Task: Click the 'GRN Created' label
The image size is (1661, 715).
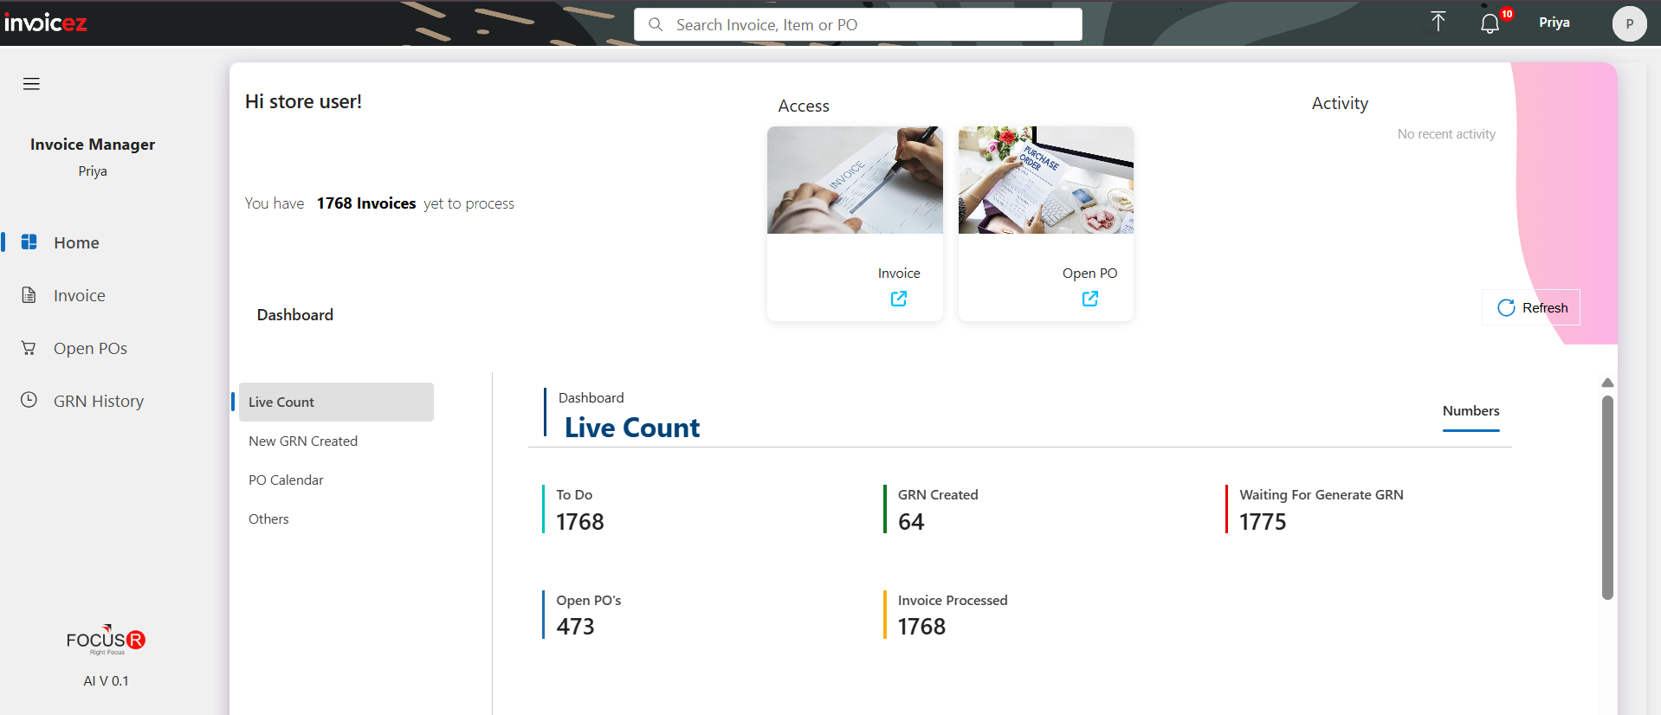Action: click(x=938, y=495)
